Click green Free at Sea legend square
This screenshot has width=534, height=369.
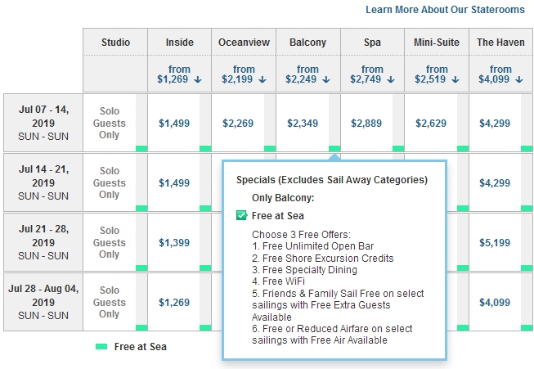(x=101, y=347)
